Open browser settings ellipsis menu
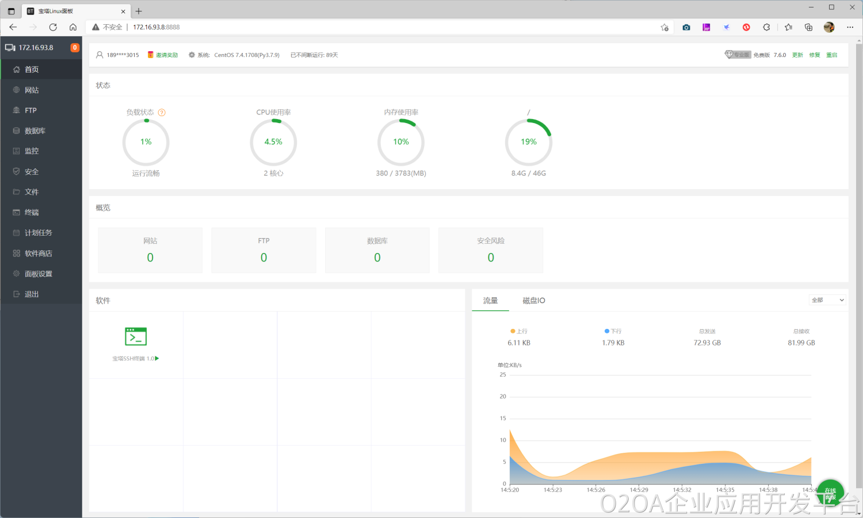The image size is (863, 518). coord(850,27)
